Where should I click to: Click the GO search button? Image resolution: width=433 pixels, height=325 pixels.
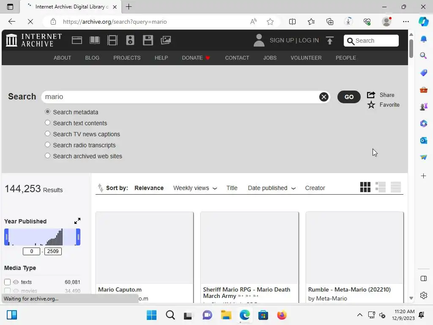click(349, 97)
